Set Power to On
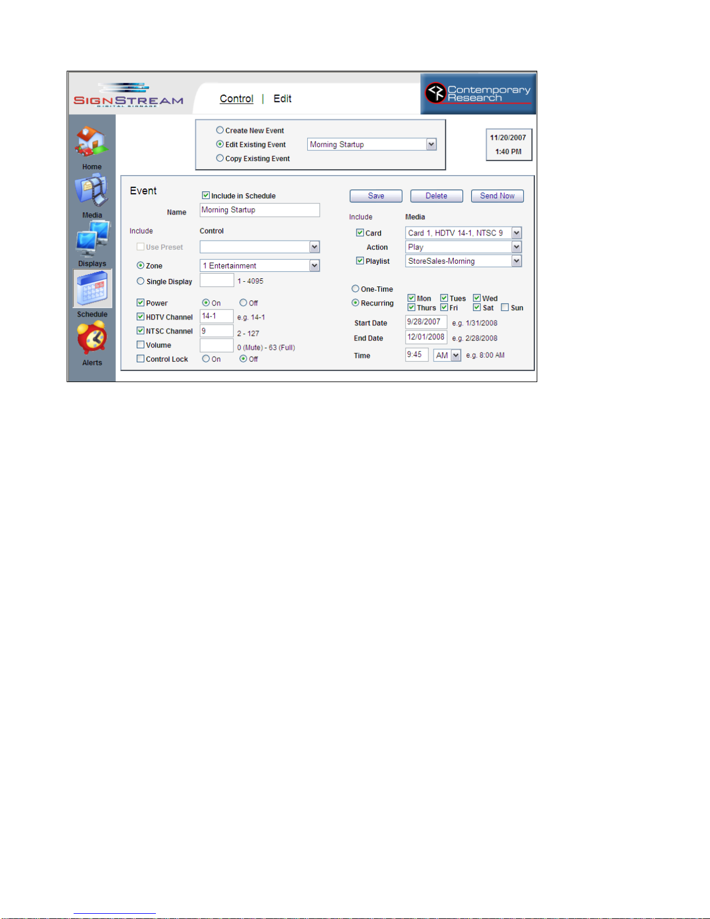710x919 pixels. tap(206, 303)
